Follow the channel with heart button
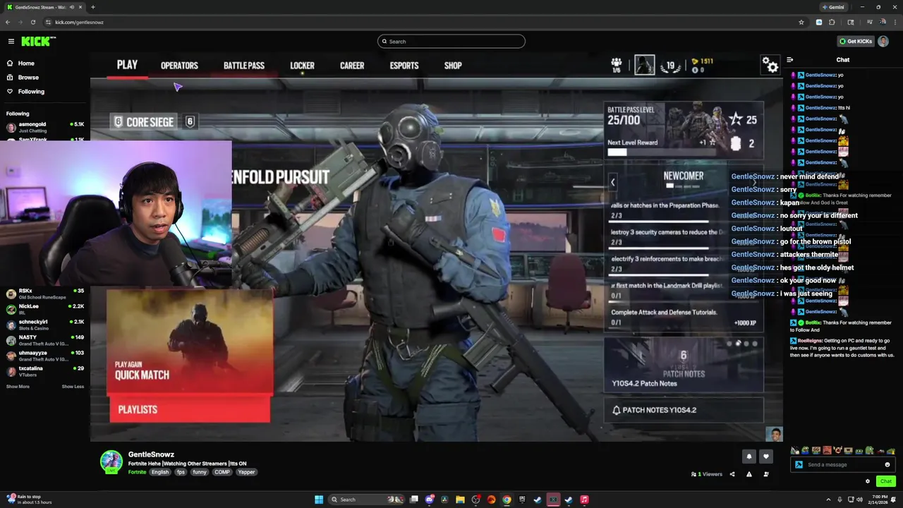Image resolution: width=903 pixels, height=508 pixels. [766, 456]
